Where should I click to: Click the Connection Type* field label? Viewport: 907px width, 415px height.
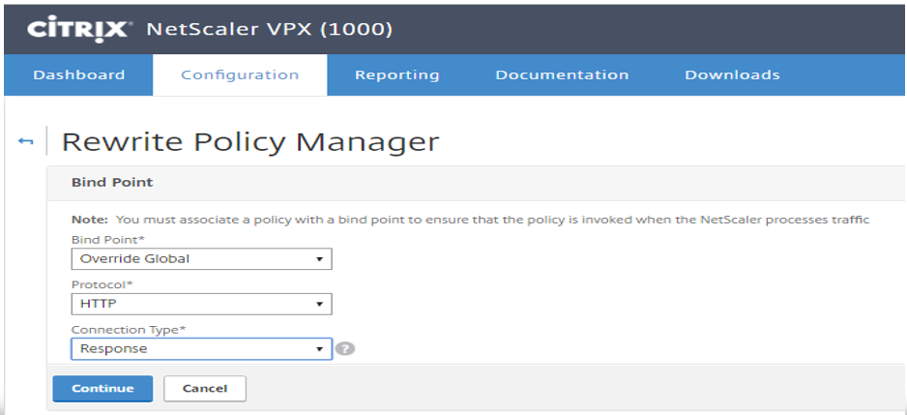point(129,330)
